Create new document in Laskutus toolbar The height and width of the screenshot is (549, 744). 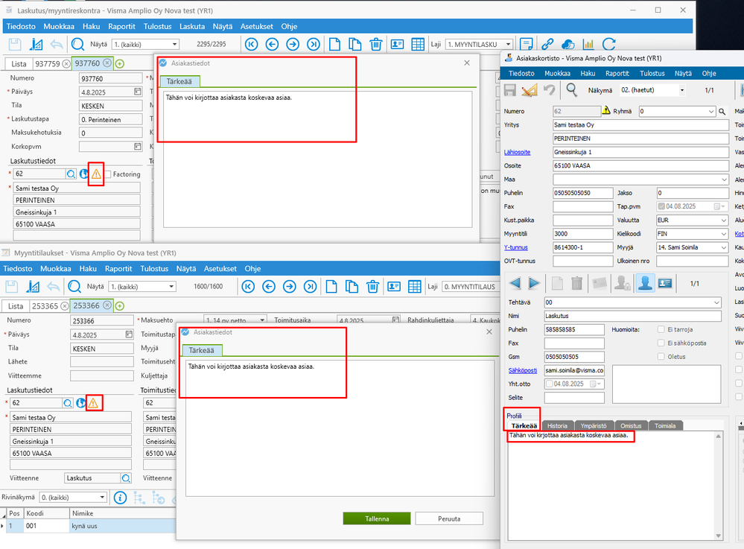334,45
